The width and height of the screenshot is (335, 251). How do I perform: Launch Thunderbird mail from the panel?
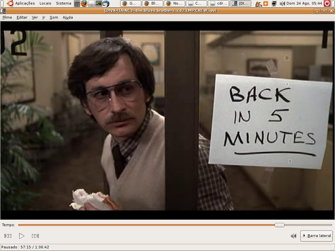[106, 3]
